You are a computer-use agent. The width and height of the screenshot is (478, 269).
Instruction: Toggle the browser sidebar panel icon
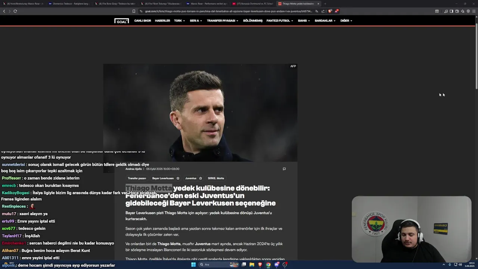[x=451, y=11]
